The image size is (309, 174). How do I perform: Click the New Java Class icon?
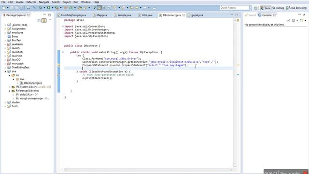(71, 8)
